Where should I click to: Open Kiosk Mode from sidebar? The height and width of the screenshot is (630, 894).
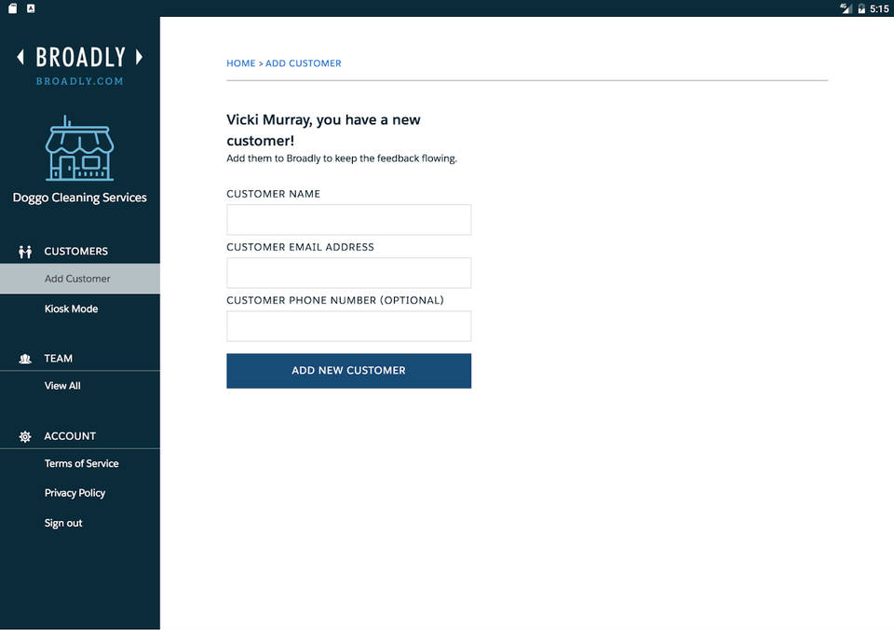tap(71, 308)
